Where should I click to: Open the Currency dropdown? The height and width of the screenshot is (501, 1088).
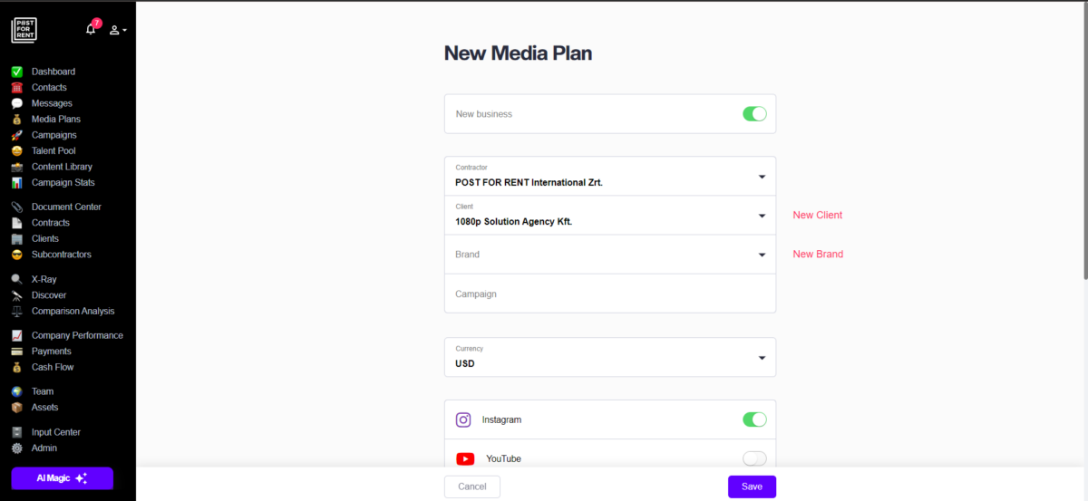pyautogui.click(x=609, y=358)
